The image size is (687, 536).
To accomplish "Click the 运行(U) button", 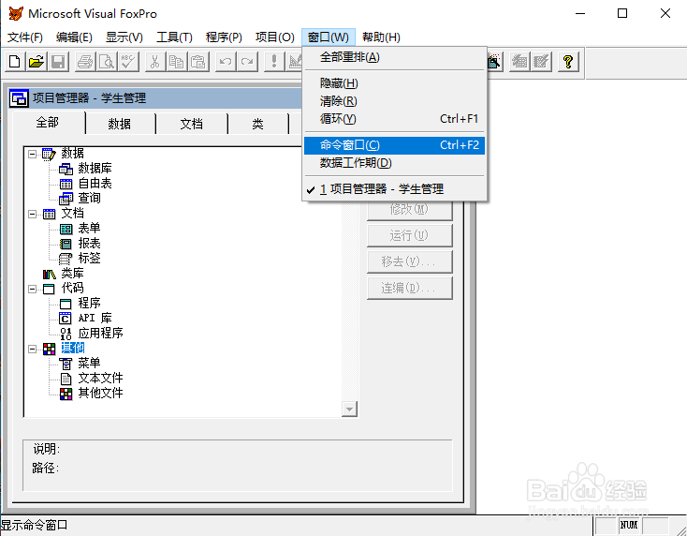I will pyautogui.click(x=409, y=235).
